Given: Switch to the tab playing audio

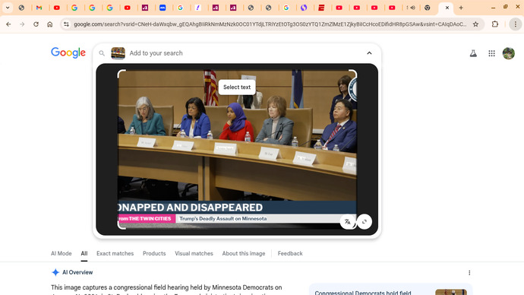Looking at the screenshot, I should point(411,8).
